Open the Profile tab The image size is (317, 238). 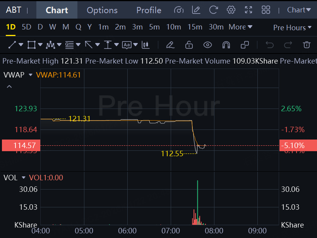point(149,10)
